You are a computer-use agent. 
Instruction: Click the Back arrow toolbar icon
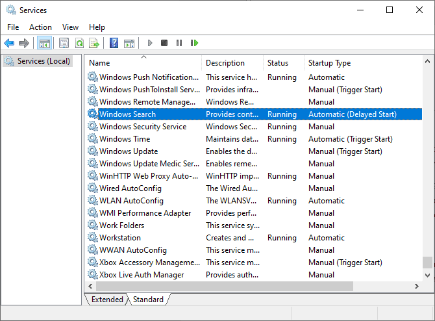[9, 43]
